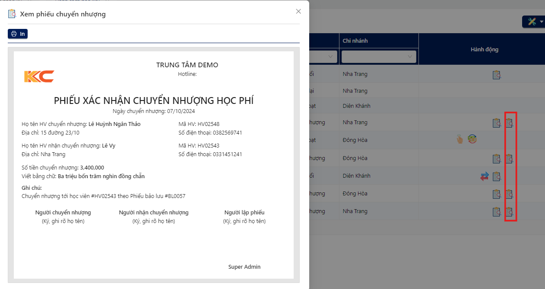Click the Hành động column header
Image resolution: width=545 pixels, height=289 pixels.
[x=485, y=50]
